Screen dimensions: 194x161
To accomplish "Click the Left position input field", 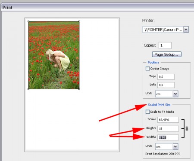I will (166, 85).
